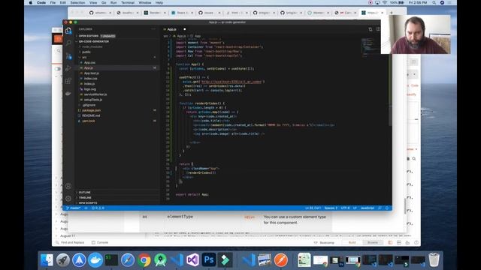Viewport: 481px width, 270px height.
Task: Change end of line via LF
Action: click(355, 208)
